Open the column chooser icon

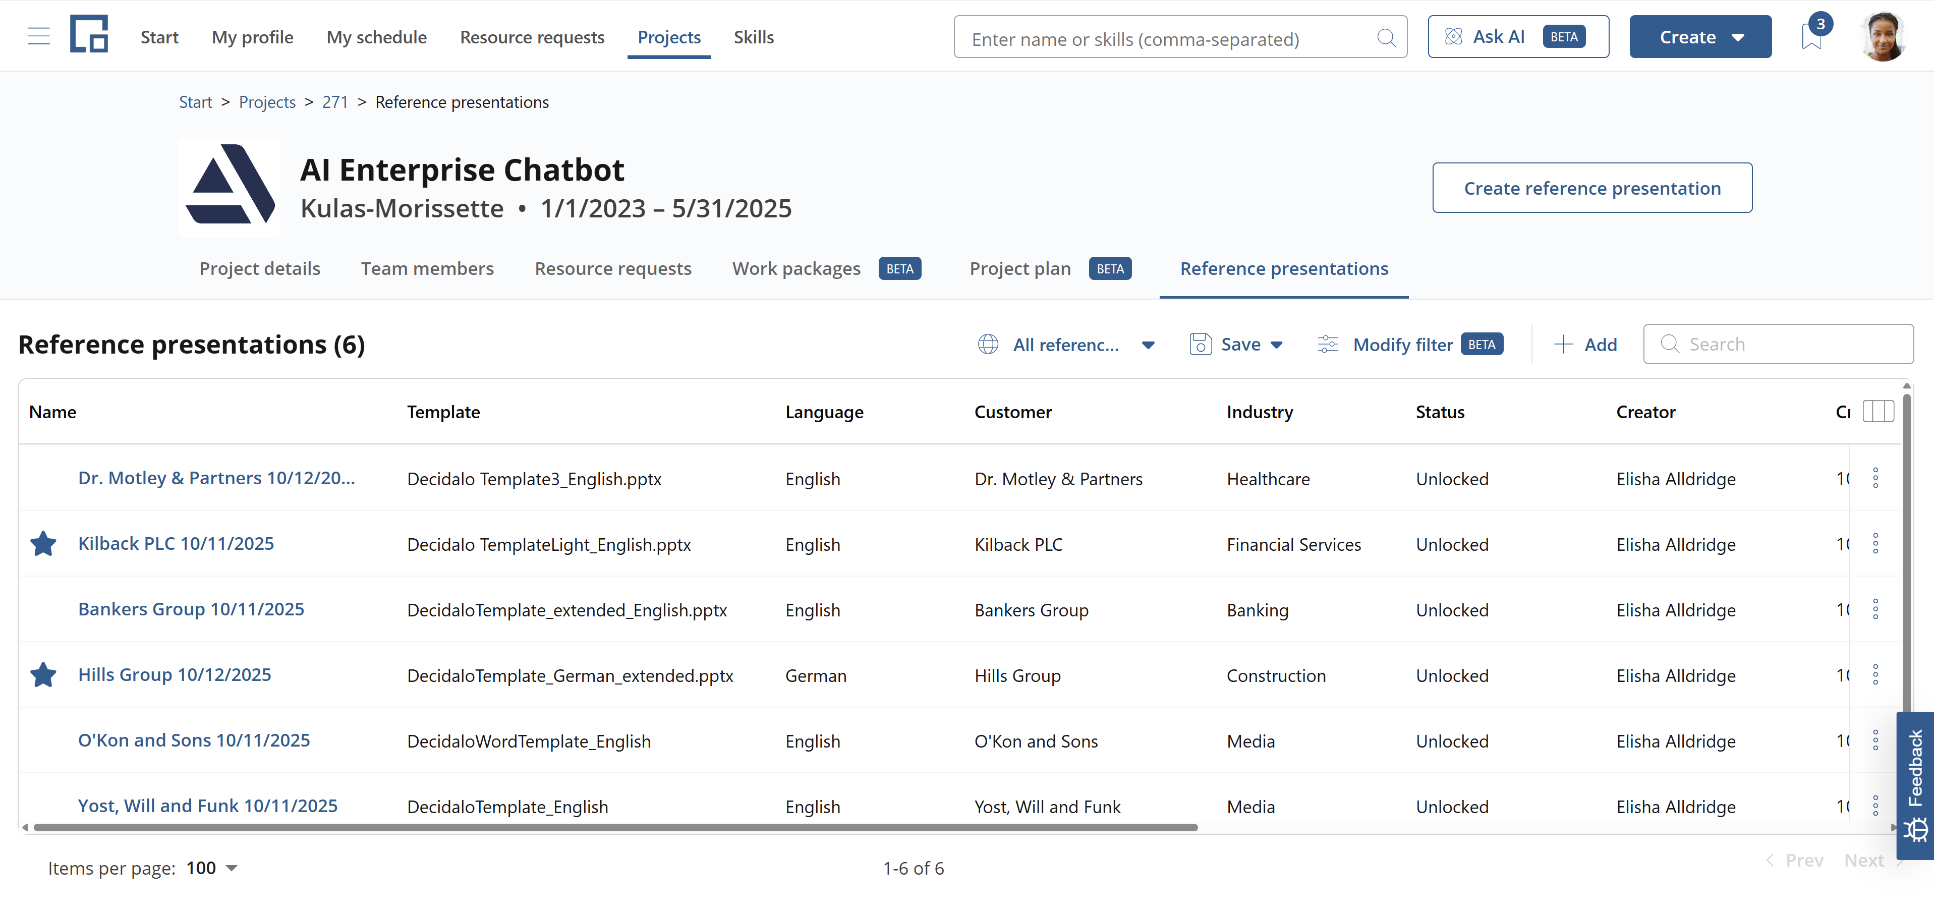1879,412
